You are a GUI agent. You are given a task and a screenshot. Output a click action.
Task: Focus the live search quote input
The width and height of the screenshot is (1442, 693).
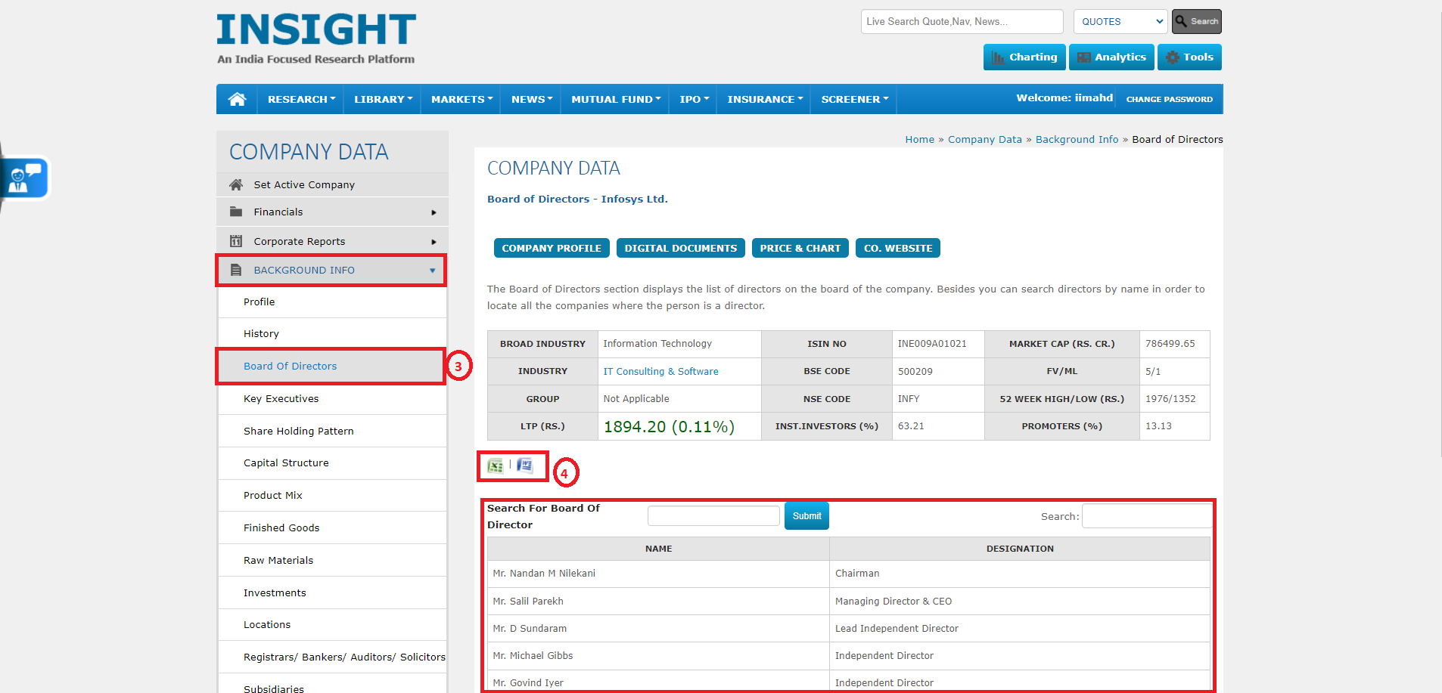962,21
